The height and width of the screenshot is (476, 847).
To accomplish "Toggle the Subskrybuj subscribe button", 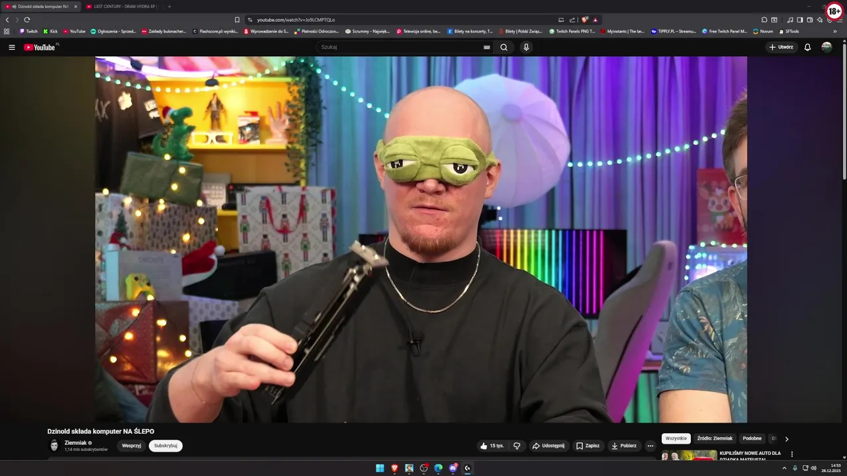I will [x=165, y=446].
